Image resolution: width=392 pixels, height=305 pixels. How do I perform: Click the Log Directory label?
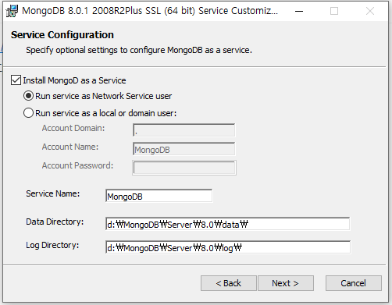[52, 245]
